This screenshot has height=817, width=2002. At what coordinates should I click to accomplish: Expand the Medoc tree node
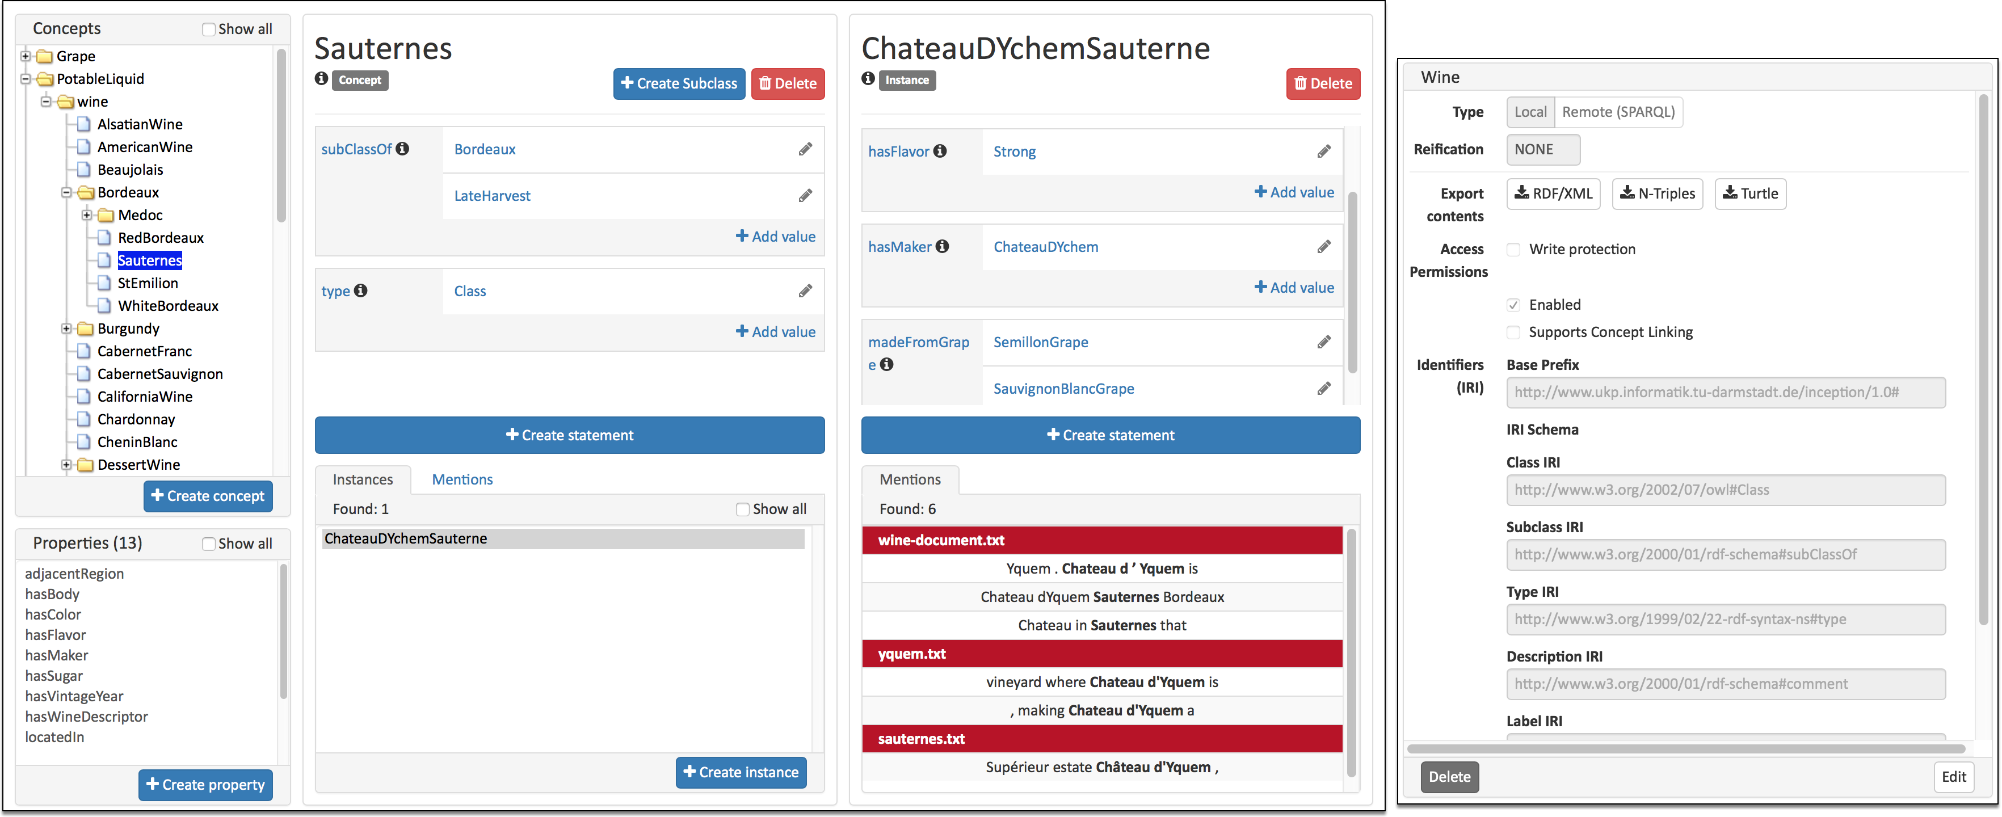[86, 214]
